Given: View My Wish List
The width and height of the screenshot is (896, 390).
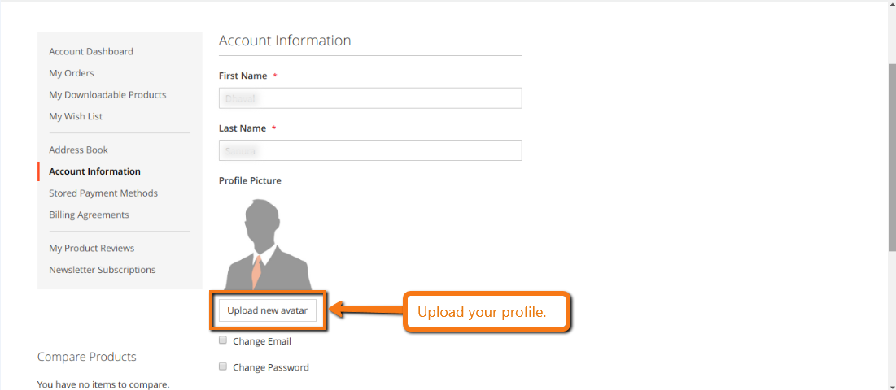Looking at the screenshot, I should (x=76, y=116).
